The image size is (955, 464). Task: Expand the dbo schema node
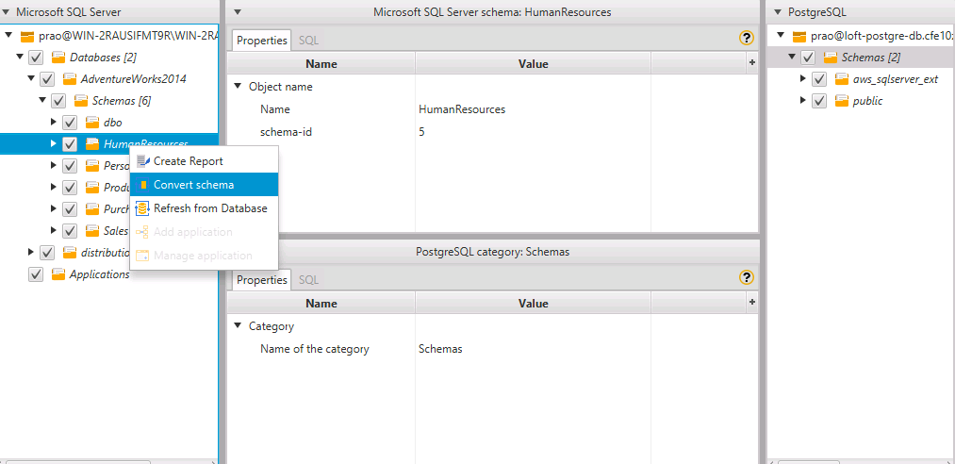coord(54,122)
